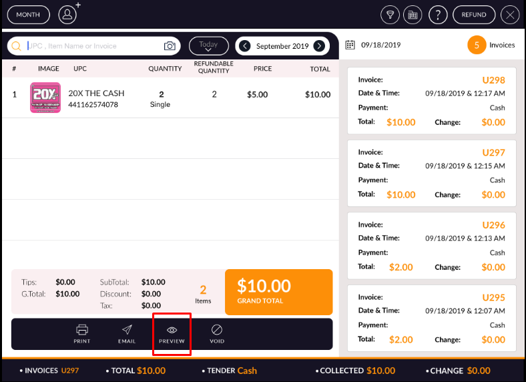The image size is (526, 382).
Task: Click the 20X THE CASH item thumbnail
Action: [45, 98]
